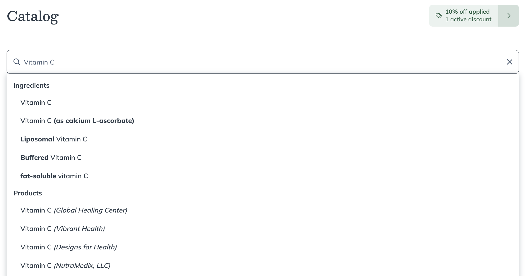The height and width of the screenshot is (276, 526).
Task: Click the Products section heading
Action: (28, 193)
